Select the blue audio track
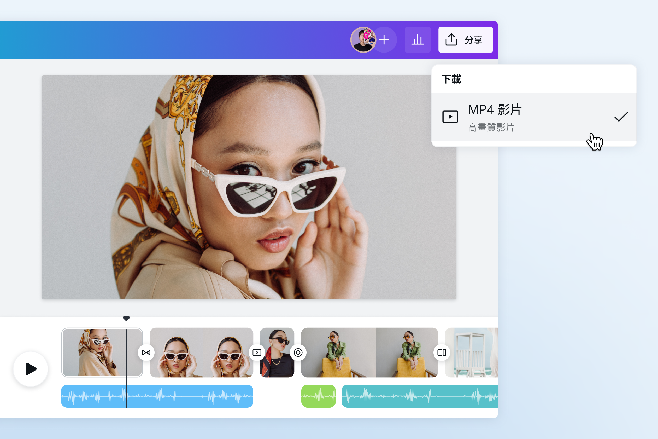 click(x=157, y=396)
